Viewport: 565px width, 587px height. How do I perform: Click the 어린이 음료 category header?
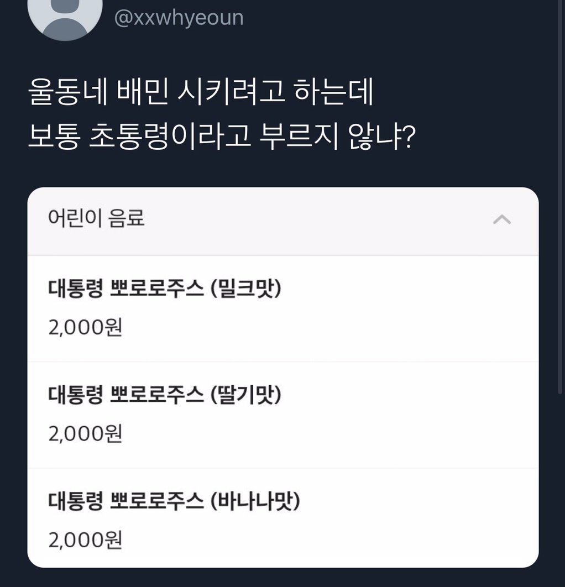click(x=97, y=219)
